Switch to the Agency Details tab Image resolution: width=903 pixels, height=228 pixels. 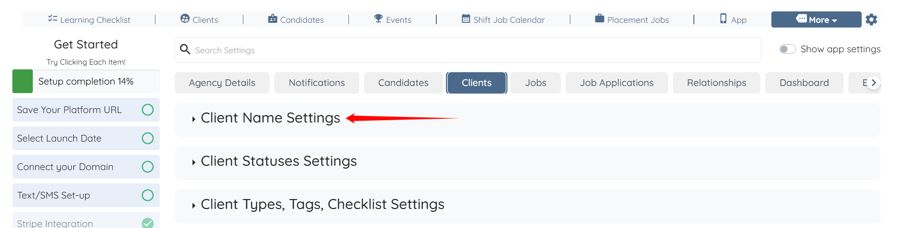click(222, 83)
